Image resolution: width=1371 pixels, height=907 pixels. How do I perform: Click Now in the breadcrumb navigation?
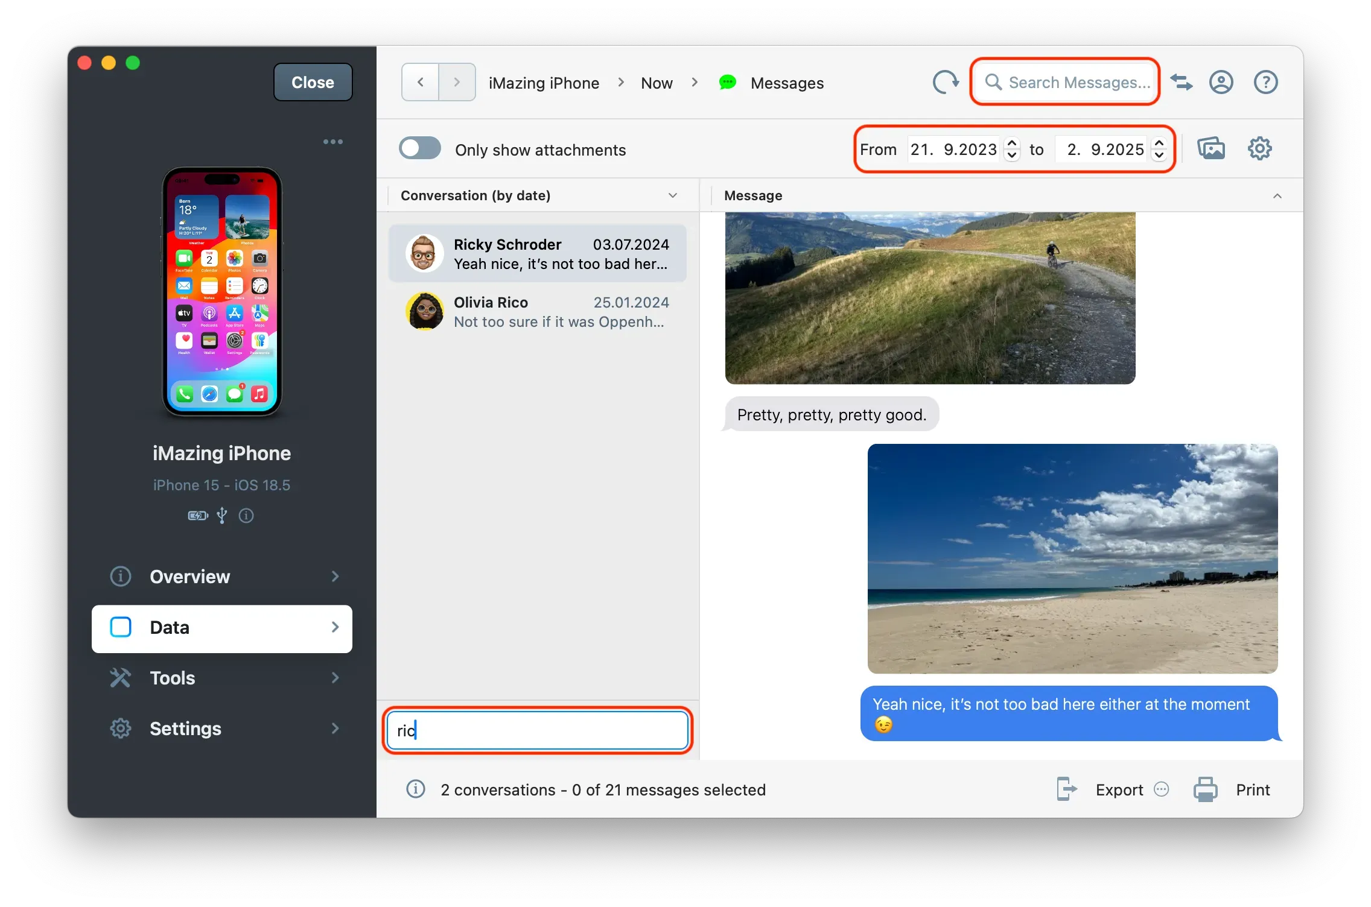(656, 83)
